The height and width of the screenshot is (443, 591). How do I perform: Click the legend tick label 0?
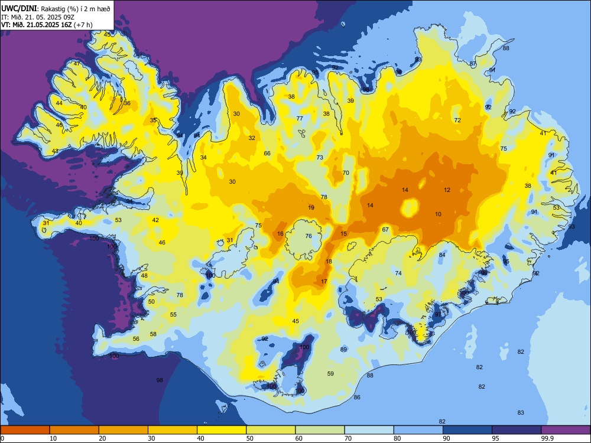(2, 438)
